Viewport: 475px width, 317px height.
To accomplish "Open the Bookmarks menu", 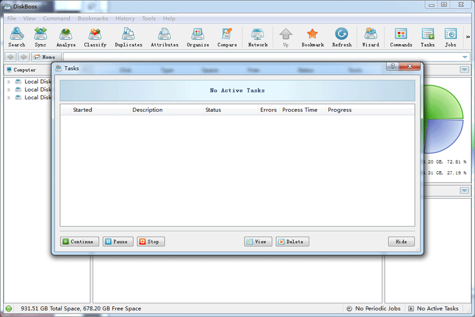I will pyautogui.click(x=93, y=18).
